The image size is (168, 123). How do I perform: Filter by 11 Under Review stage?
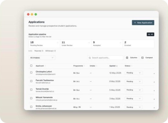[x=76, y=44]
